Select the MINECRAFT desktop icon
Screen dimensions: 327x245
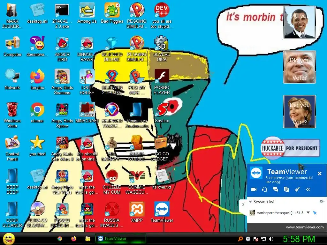[87, 113]
